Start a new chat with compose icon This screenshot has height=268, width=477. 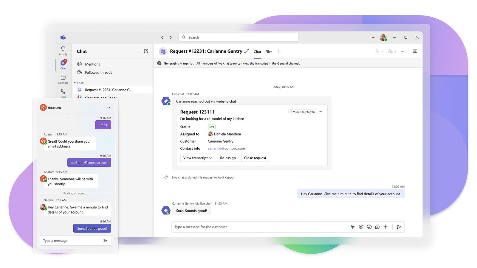coord(146,51)
